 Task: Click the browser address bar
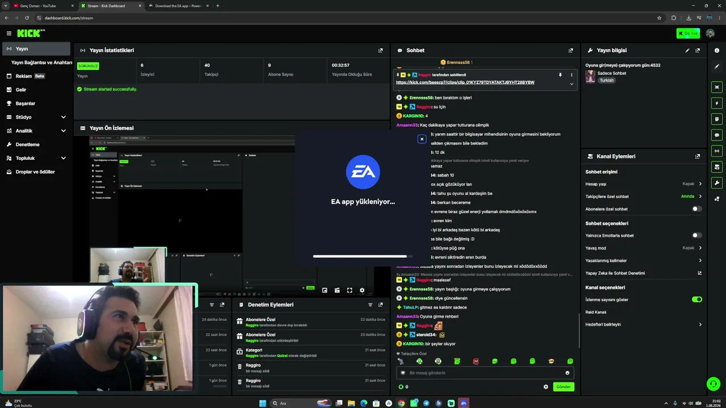[346, 18]
